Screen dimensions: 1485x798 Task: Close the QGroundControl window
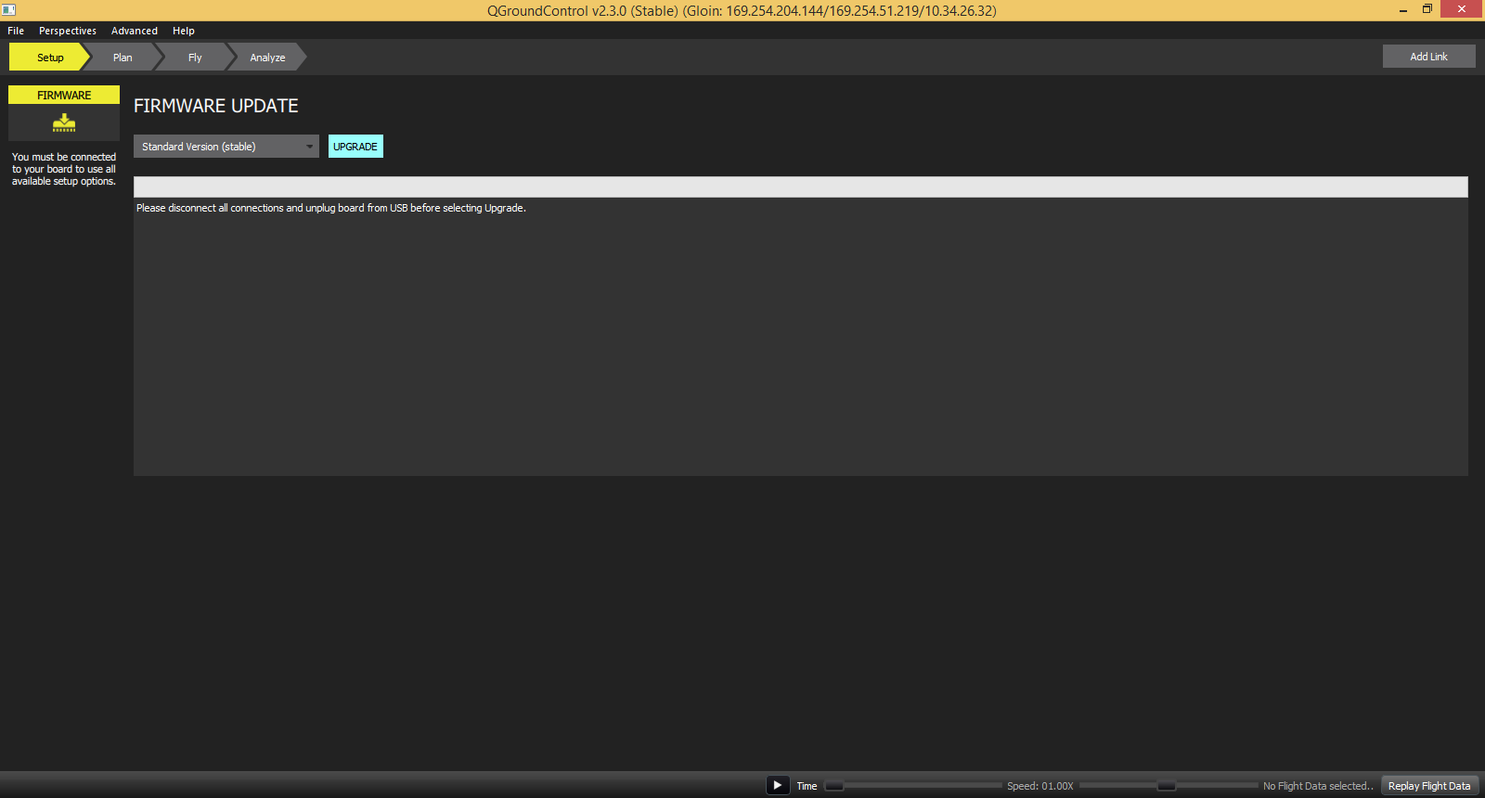point(1461,9)
